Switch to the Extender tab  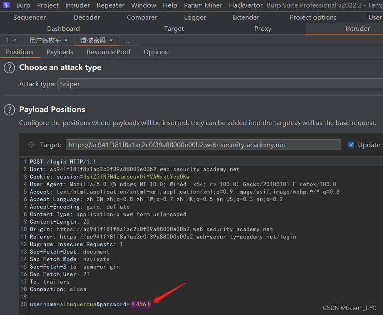click(246, 17)
